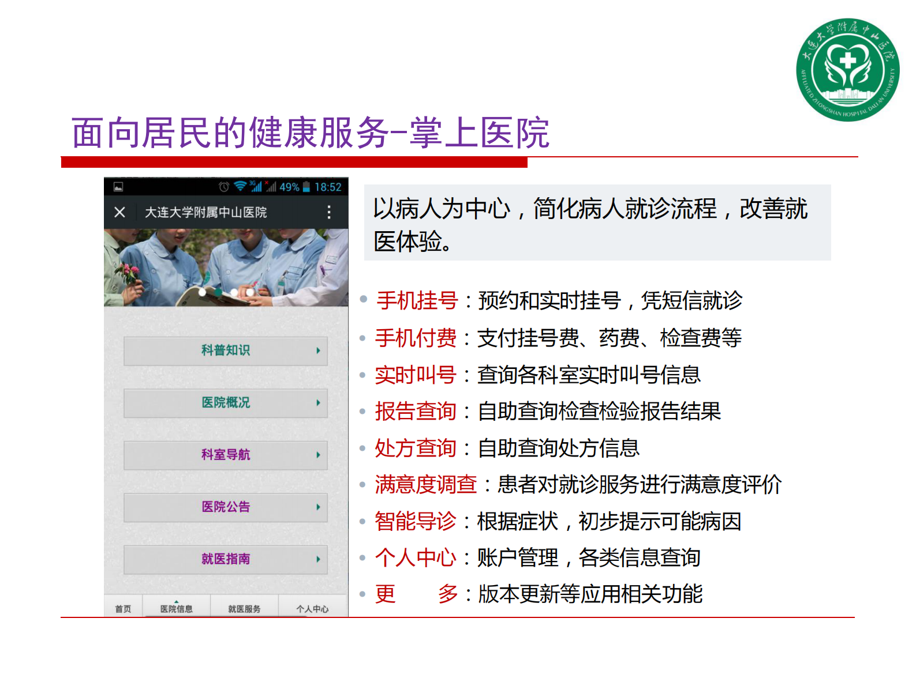Click the 根据症状，初步提示可能病因 text

(x=610, y=521)
